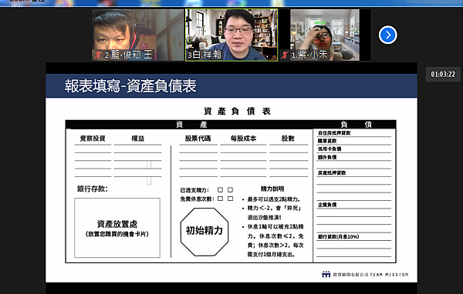Click the 初始精力 octagon field
Screen dimensions: 463x294
(204, 232)
